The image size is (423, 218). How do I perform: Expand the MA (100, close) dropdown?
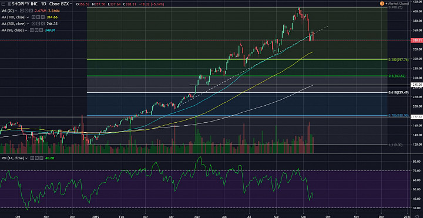click(28, 17)
